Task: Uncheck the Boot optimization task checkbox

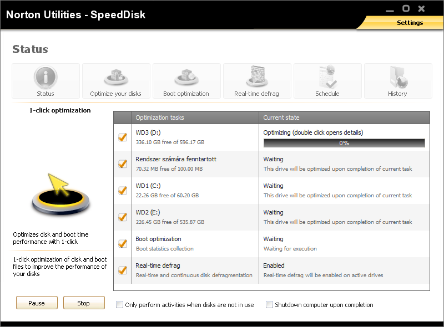Action: (123, 243)
